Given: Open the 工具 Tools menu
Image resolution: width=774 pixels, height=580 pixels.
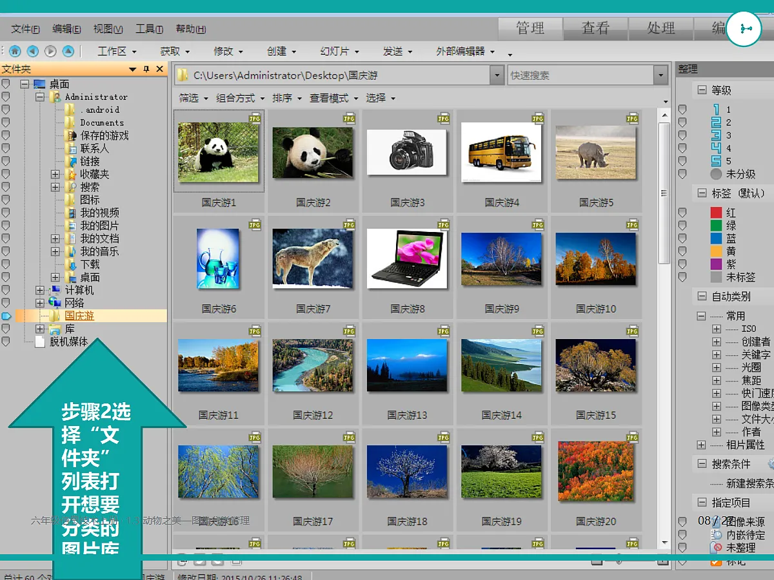Looking at the screenshot, I should click(149, 29).
